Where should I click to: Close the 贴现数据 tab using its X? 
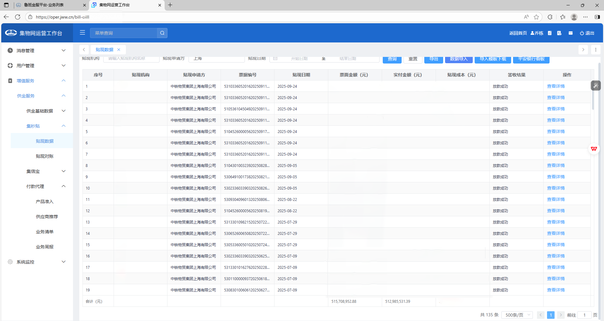119,50
